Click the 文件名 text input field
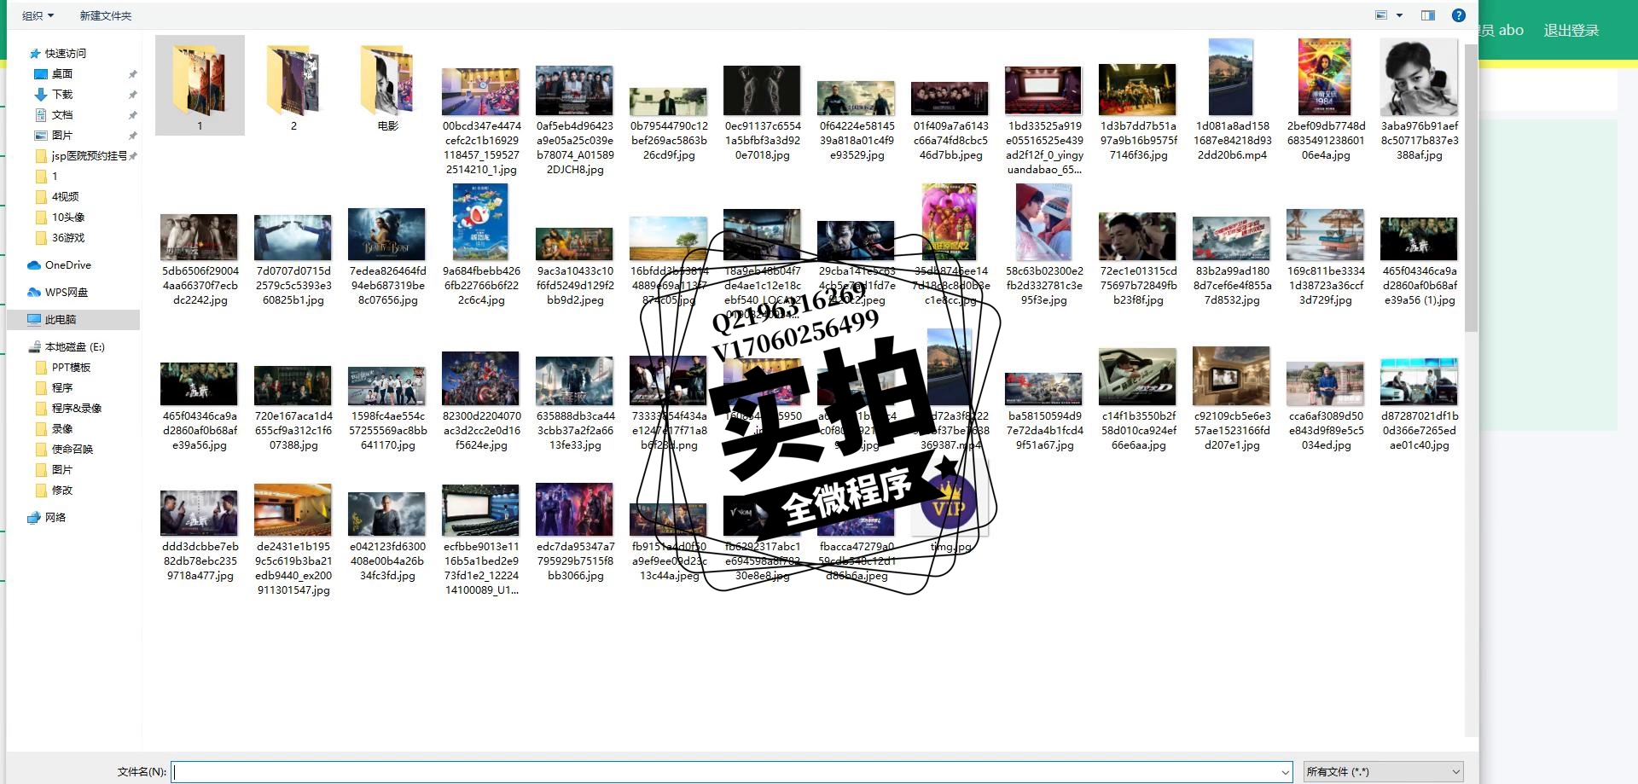 click(x=732, y=772)
